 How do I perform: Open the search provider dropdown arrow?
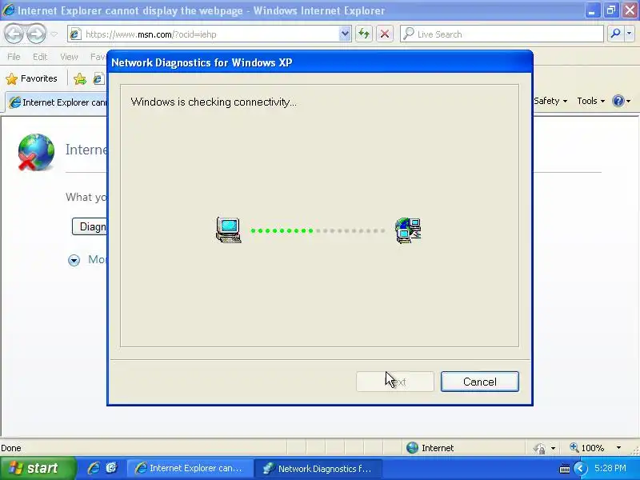point(629,34)
